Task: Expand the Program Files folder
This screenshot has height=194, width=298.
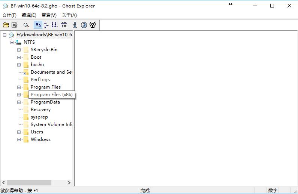Action: (19, 87)
